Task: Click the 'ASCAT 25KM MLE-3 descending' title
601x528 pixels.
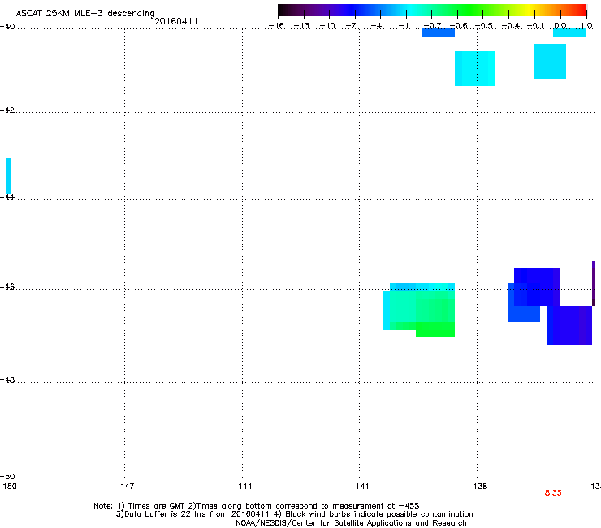Action: pyautogui.click(x=85, y=14)
